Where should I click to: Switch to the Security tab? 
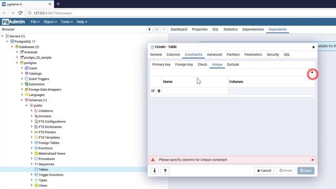273,55
